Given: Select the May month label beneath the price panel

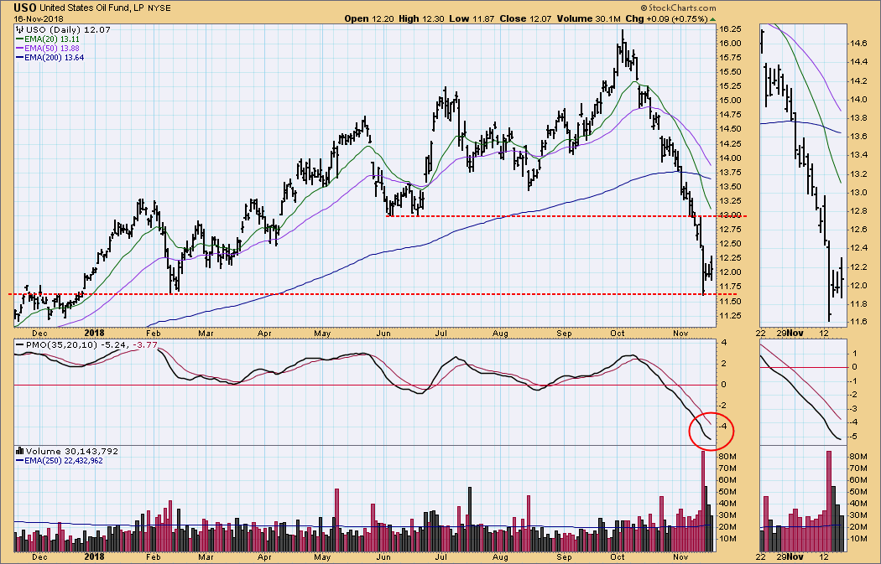Looking at the screenshot, I should pyautogui.click(x=322, y=334).
